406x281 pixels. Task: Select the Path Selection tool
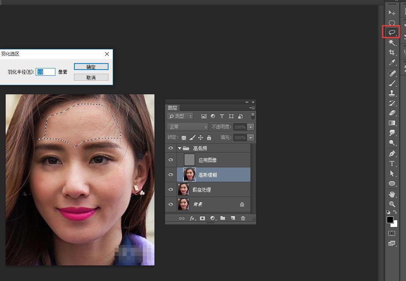[392, 173]
